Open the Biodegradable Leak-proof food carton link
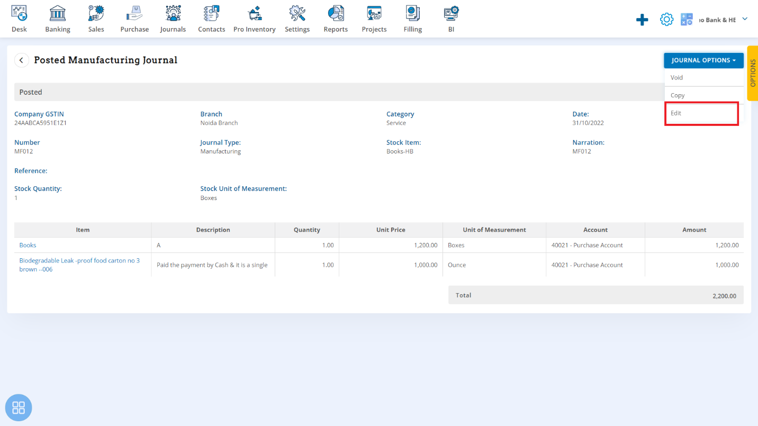 79,265
